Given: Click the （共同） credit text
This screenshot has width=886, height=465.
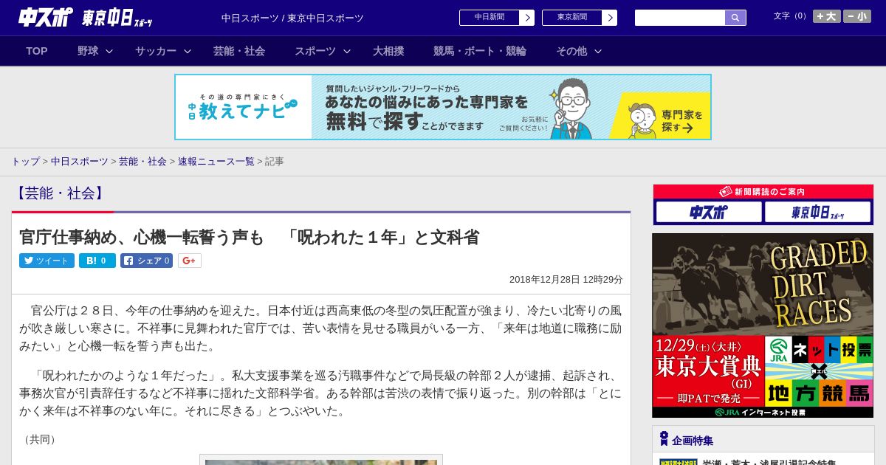Looking at the screenshot, I should click(x=40, y=439).
